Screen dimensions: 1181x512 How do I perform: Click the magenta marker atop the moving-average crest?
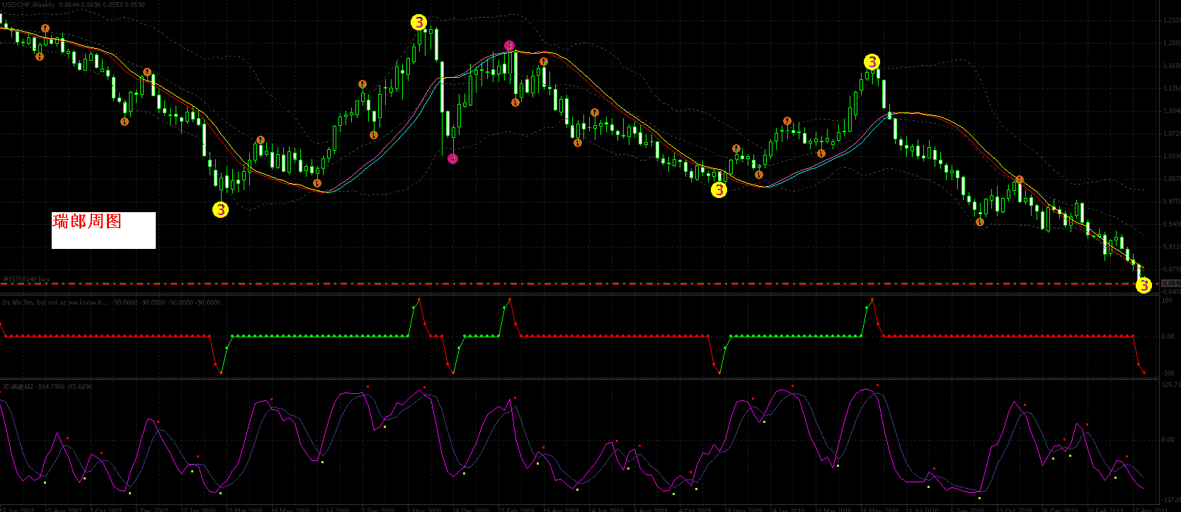tap(510, 46)
